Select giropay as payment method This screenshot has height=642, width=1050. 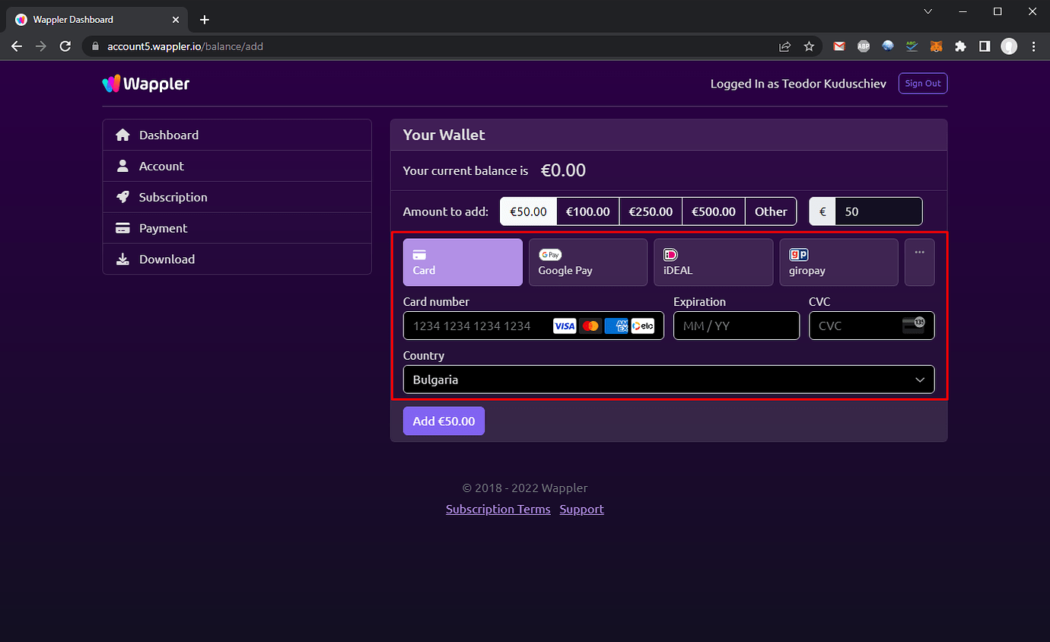(838, 262)
